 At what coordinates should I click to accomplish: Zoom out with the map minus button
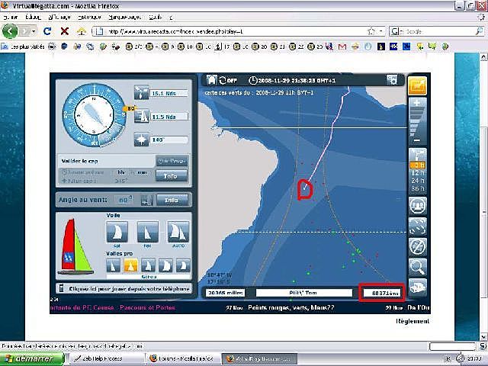pos(417,140)
